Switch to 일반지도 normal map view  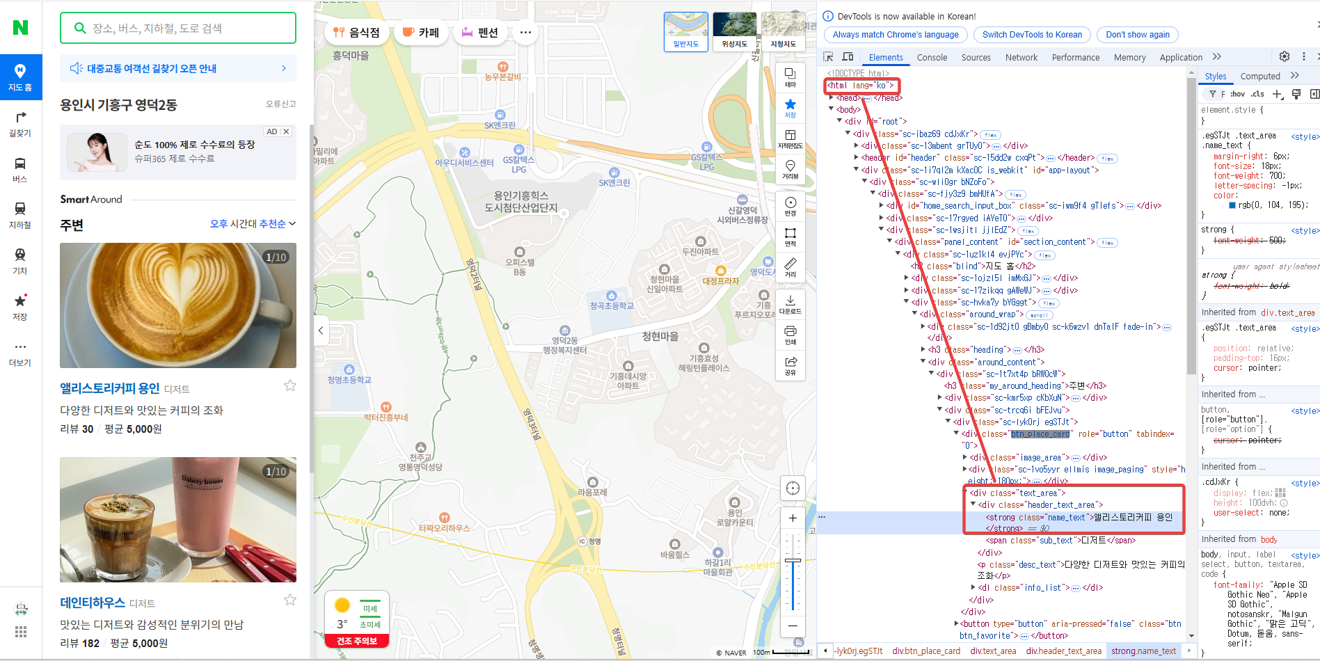click(x=686, y=31)
